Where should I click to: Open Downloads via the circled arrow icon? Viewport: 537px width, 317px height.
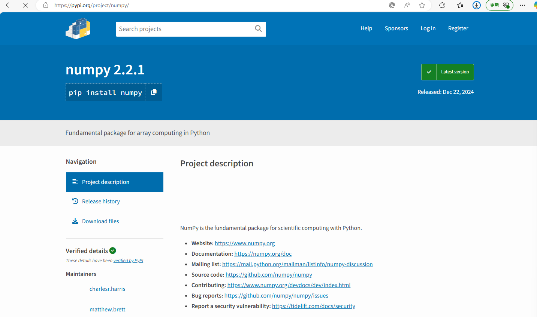477,5
